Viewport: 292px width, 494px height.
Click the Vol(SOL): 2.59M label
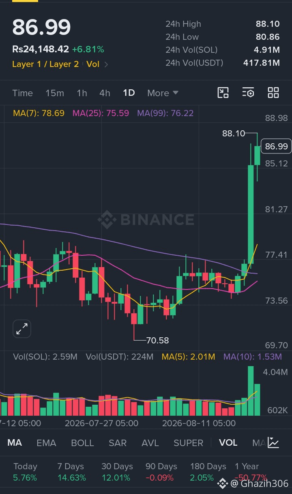click(x=45, y=357)
